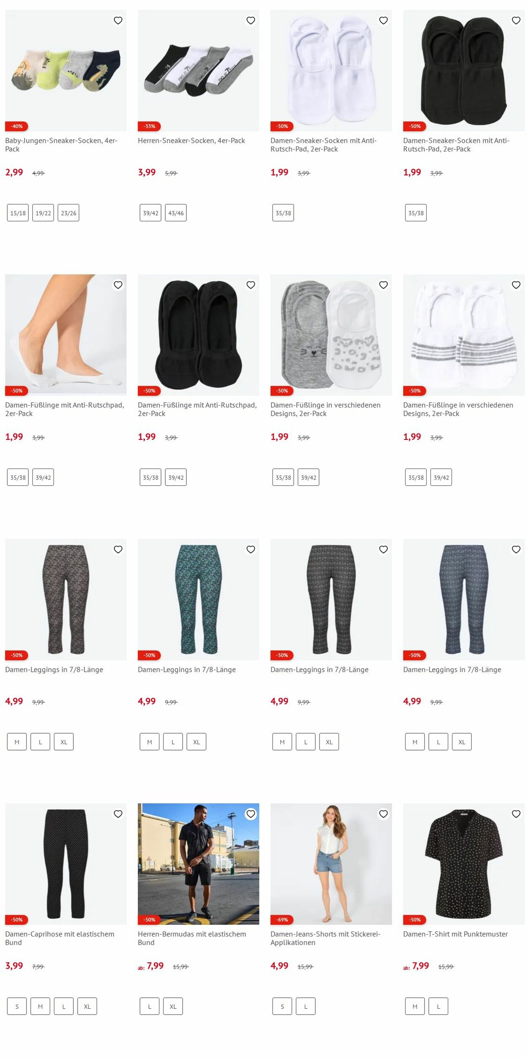527x1058 pixels.
Task: Pick size XL for Herren-Bermudas
Action: point(173,1006)
